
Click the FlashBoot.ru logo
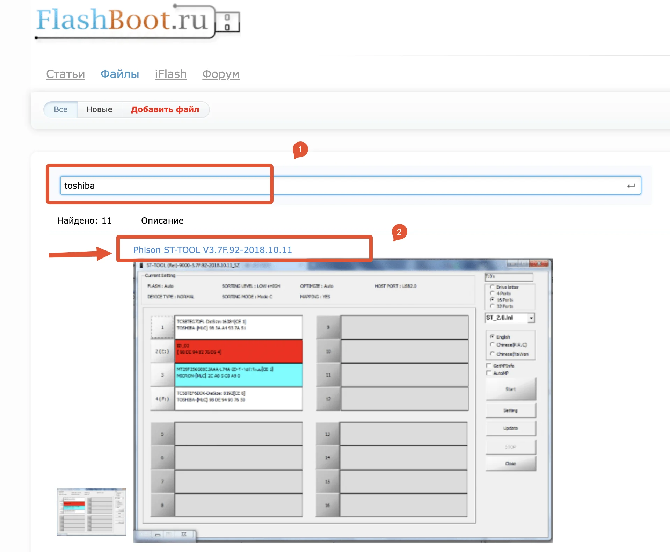tap(138, 22)
